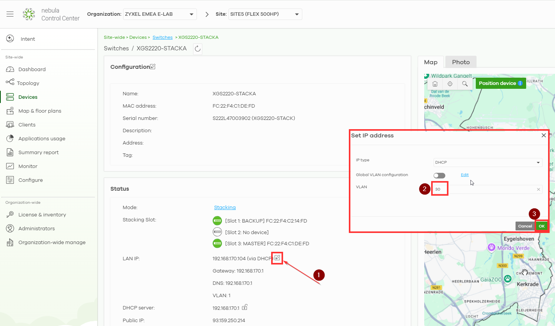
Task: Click the Position device button
Action: pyautogui.click(x=501, y=83)
